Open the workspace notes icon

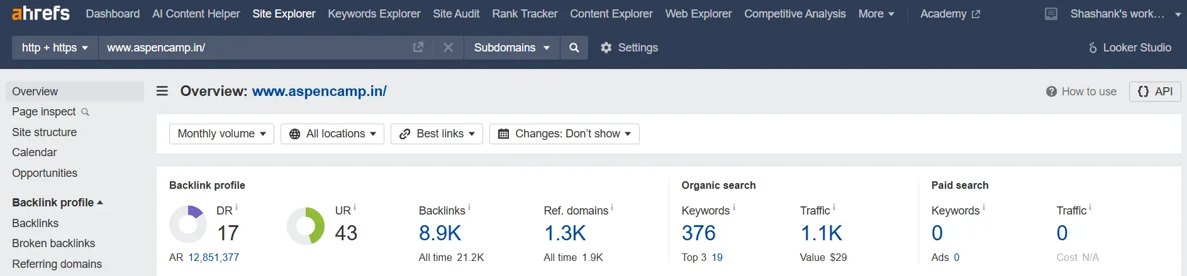(x=1051, y=14)
